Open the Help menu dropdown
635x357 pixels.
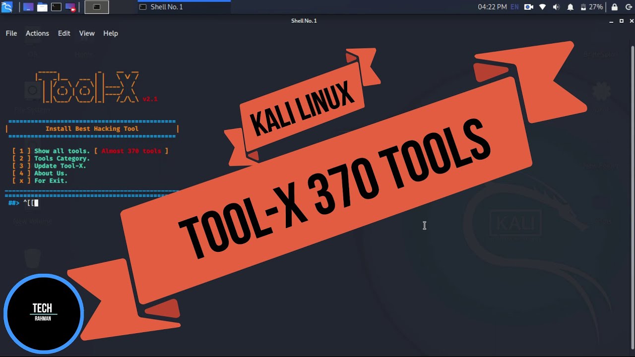(x=111, y=33)
